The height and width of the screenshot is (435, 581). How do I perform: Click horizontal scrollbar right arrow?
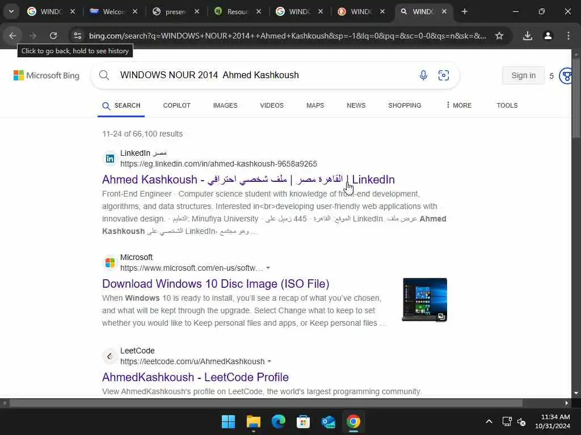pos(567,403)
